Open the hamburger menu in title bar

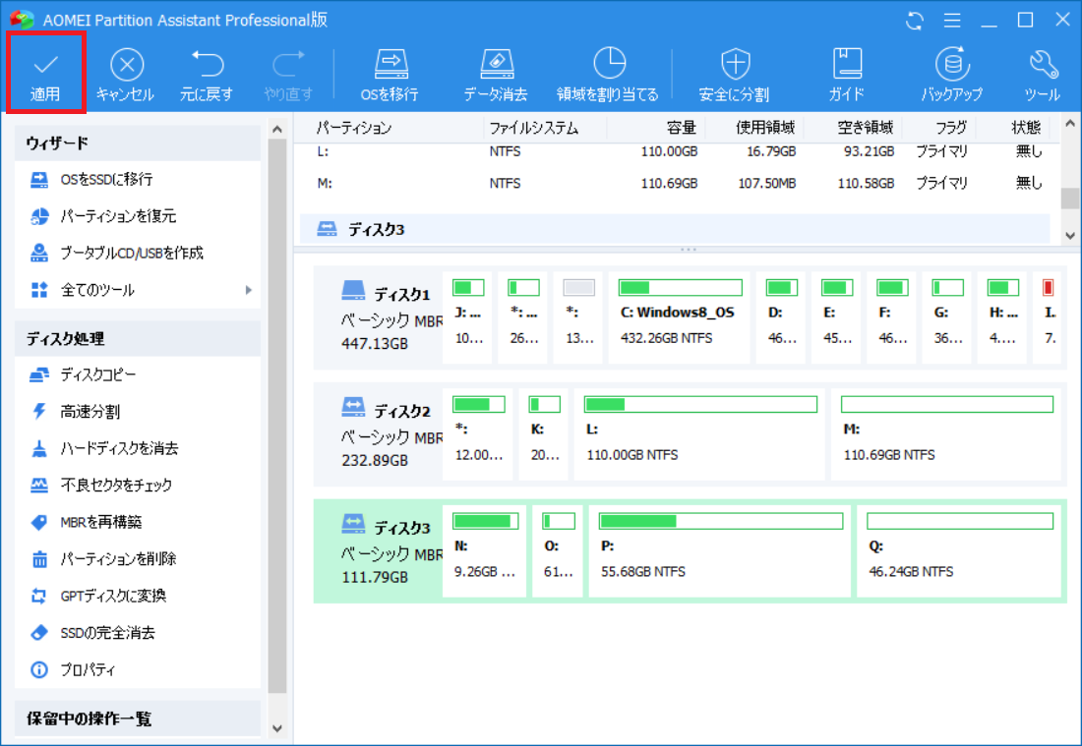pos(952,21)
